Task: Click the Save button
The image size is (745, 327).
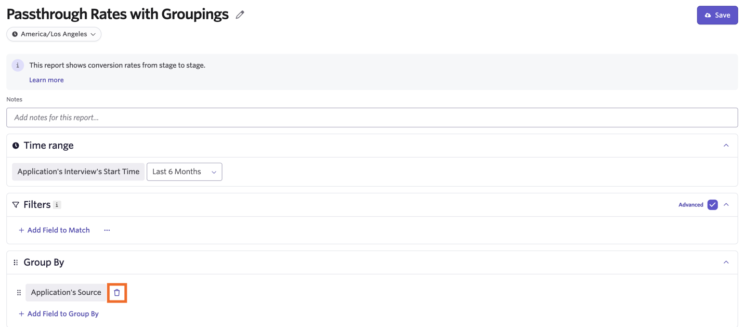Action: pyautogui.click(x=717, y=15)
